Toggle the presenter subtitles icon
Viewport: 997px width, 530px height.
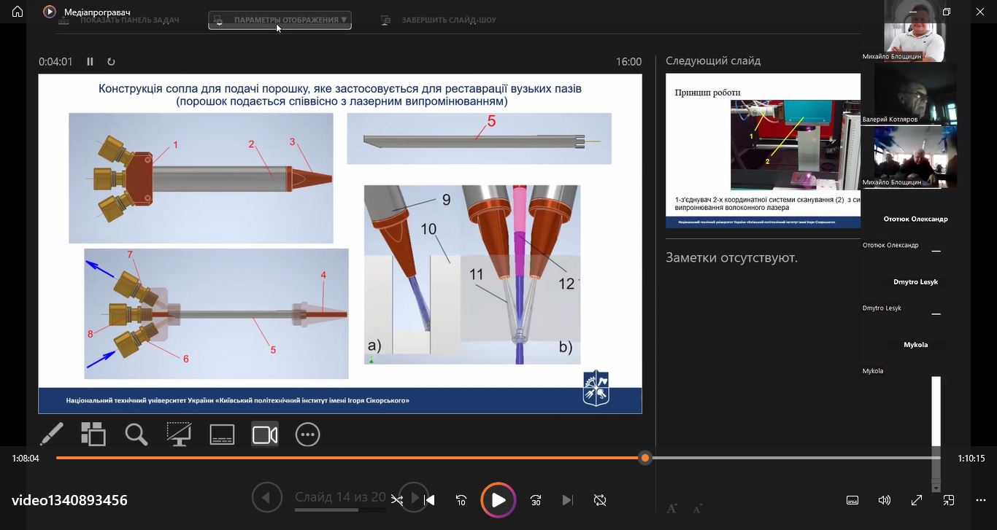point(222,434)
